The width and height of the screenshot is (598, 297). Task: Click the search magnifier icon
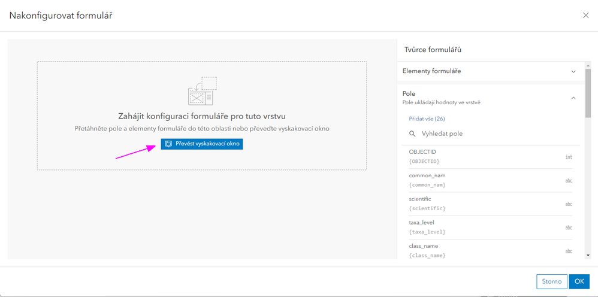click(x=412, y=134)
